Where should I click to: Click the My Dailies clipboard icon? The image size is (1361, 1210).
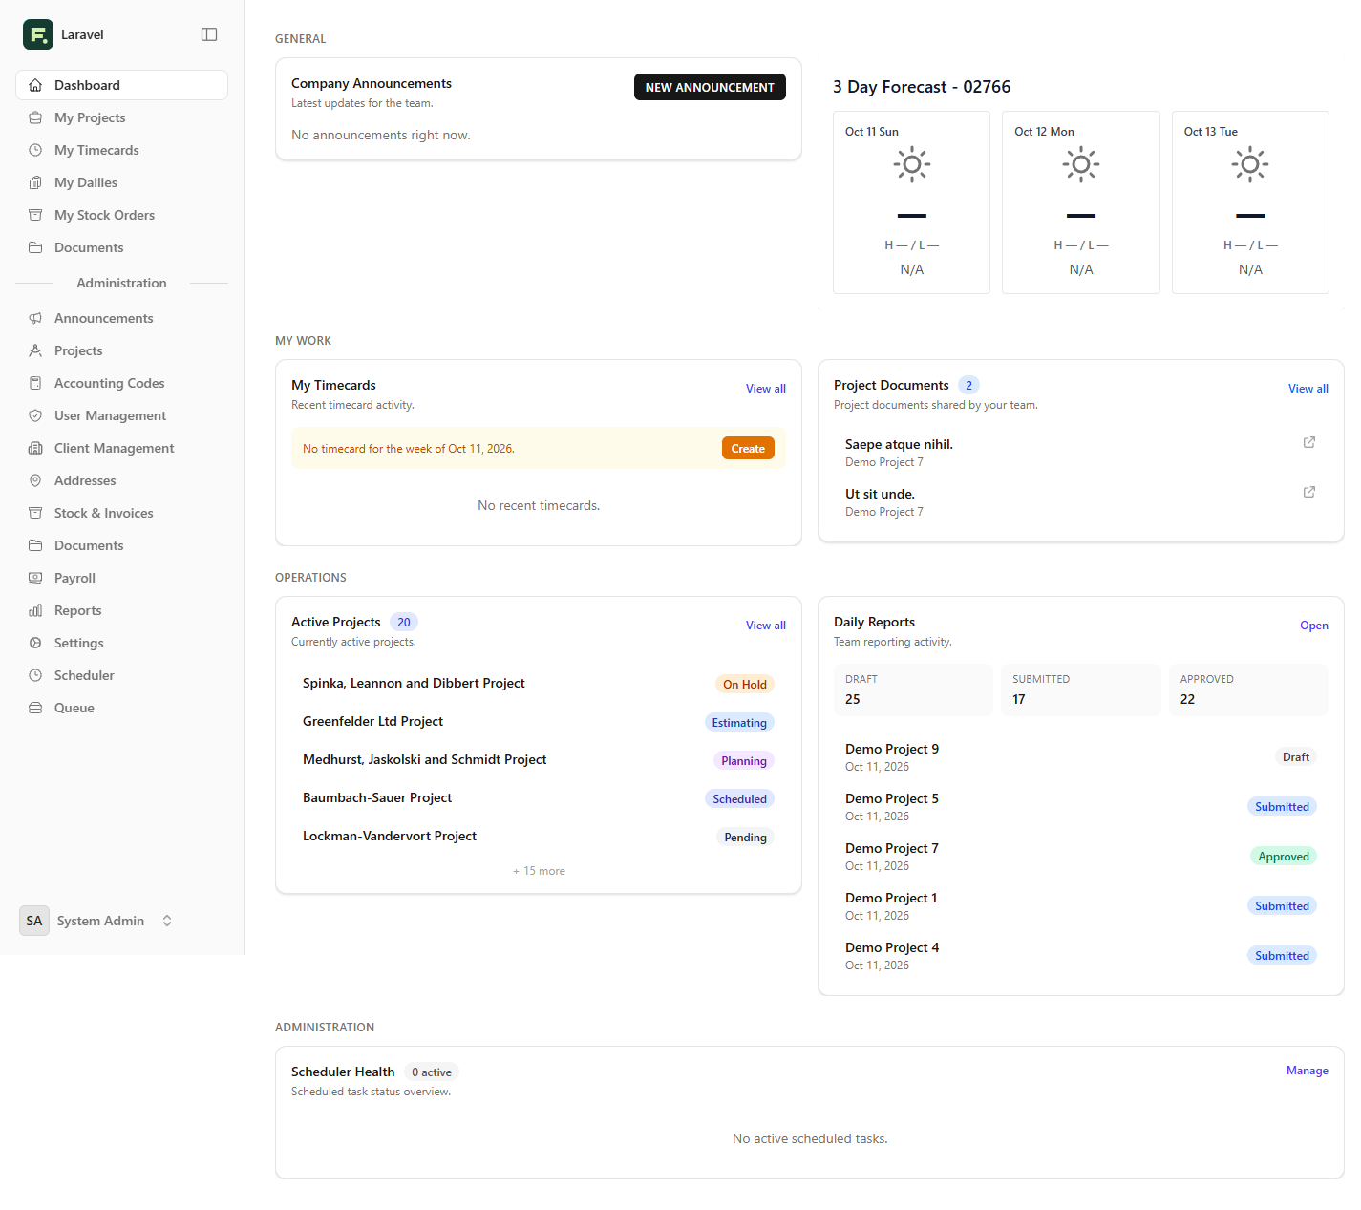pyautogui.click(x=35, y=182)
